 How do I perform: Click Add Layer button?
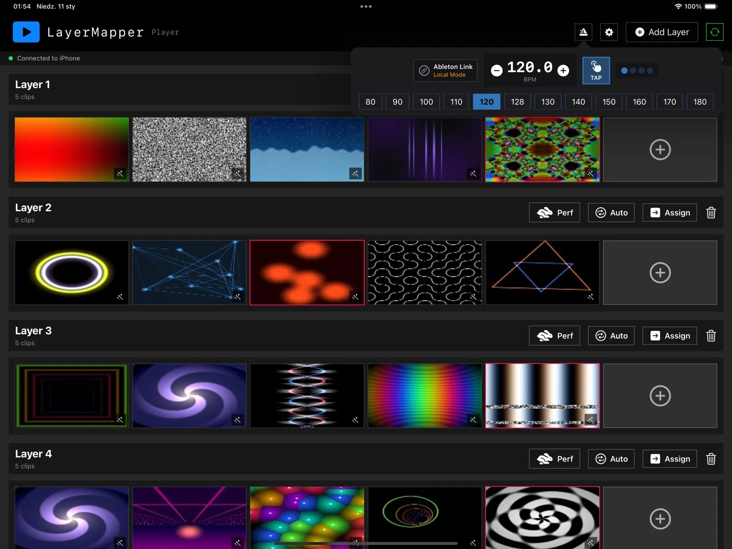(662, 32)
